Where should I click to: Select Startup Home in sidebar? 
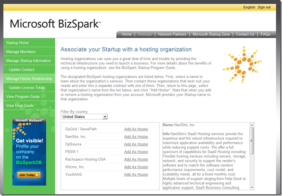29,43
